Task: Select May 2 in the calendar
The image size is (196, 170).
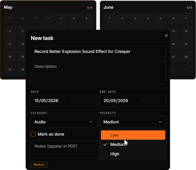Action: click(74, 18)
